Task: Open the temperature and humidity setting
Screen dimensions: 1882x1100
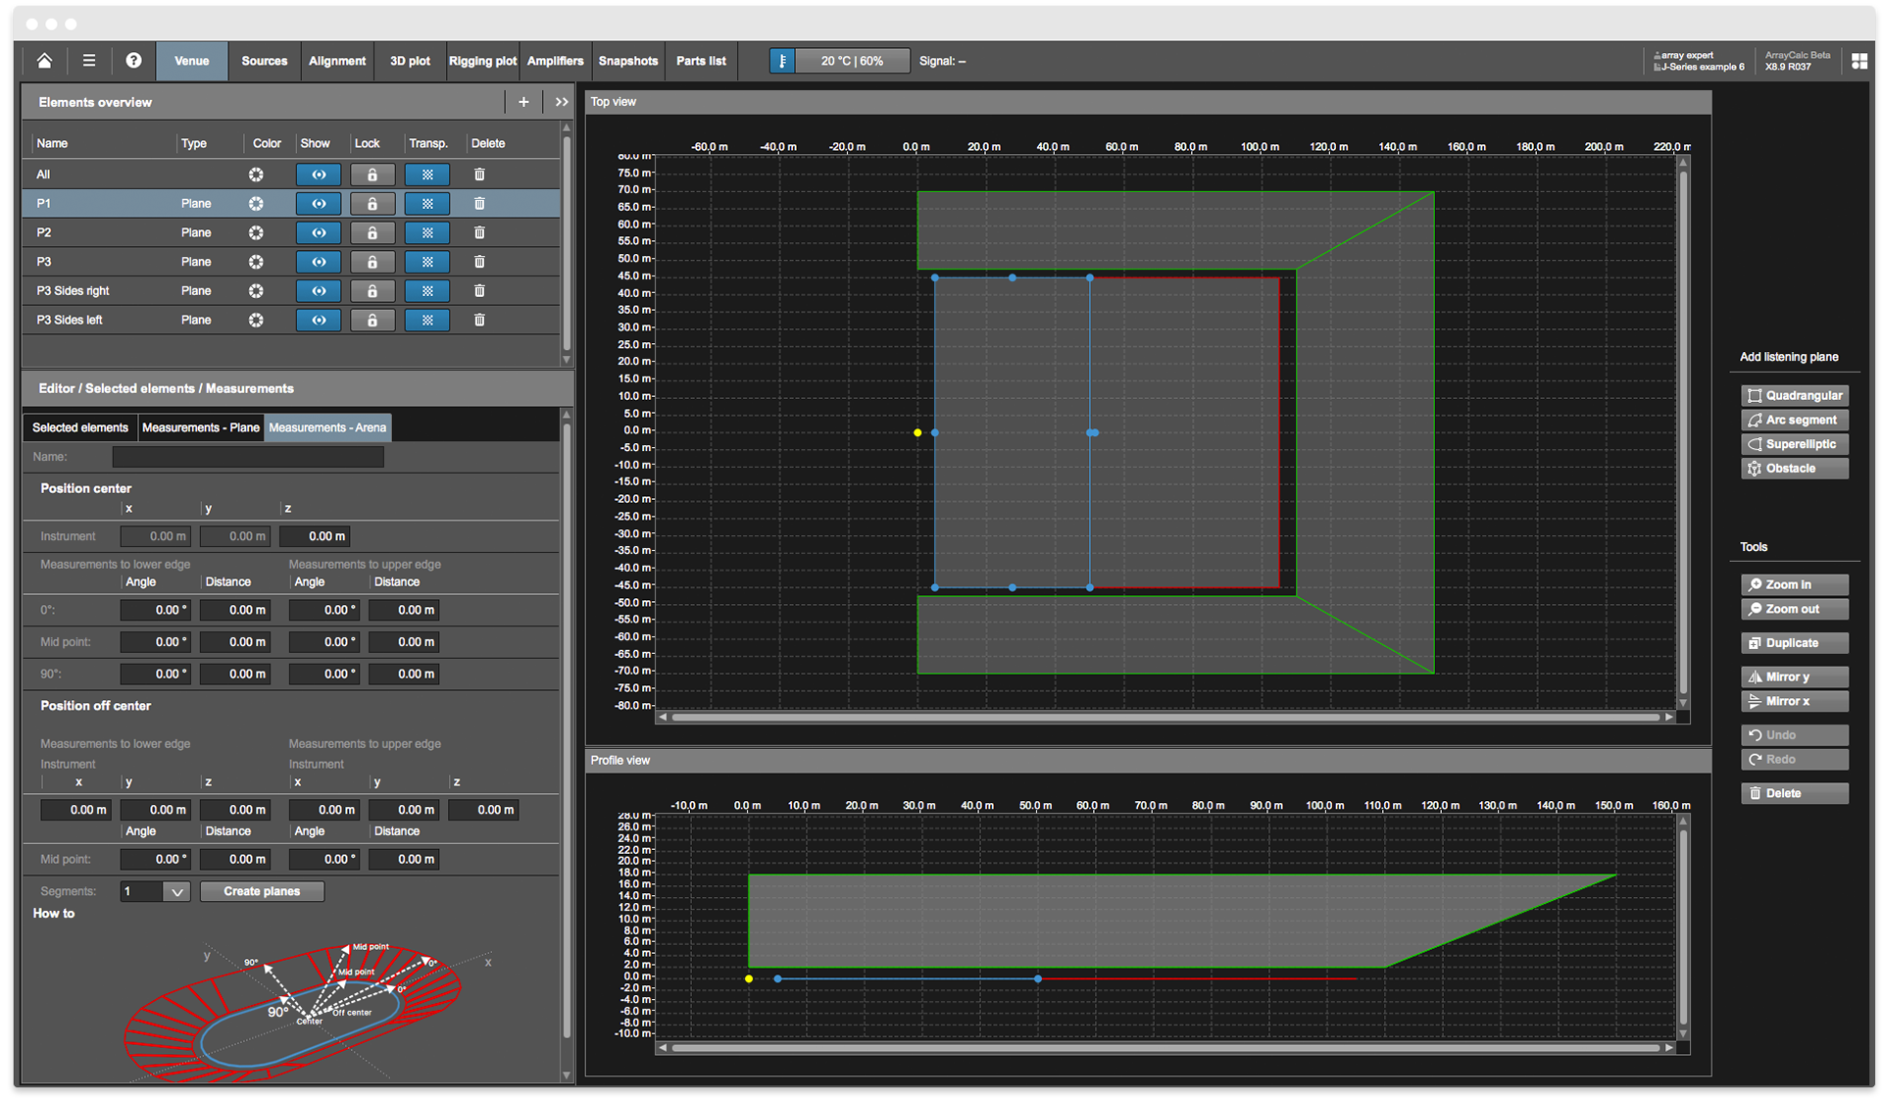Action: point(851,61)
